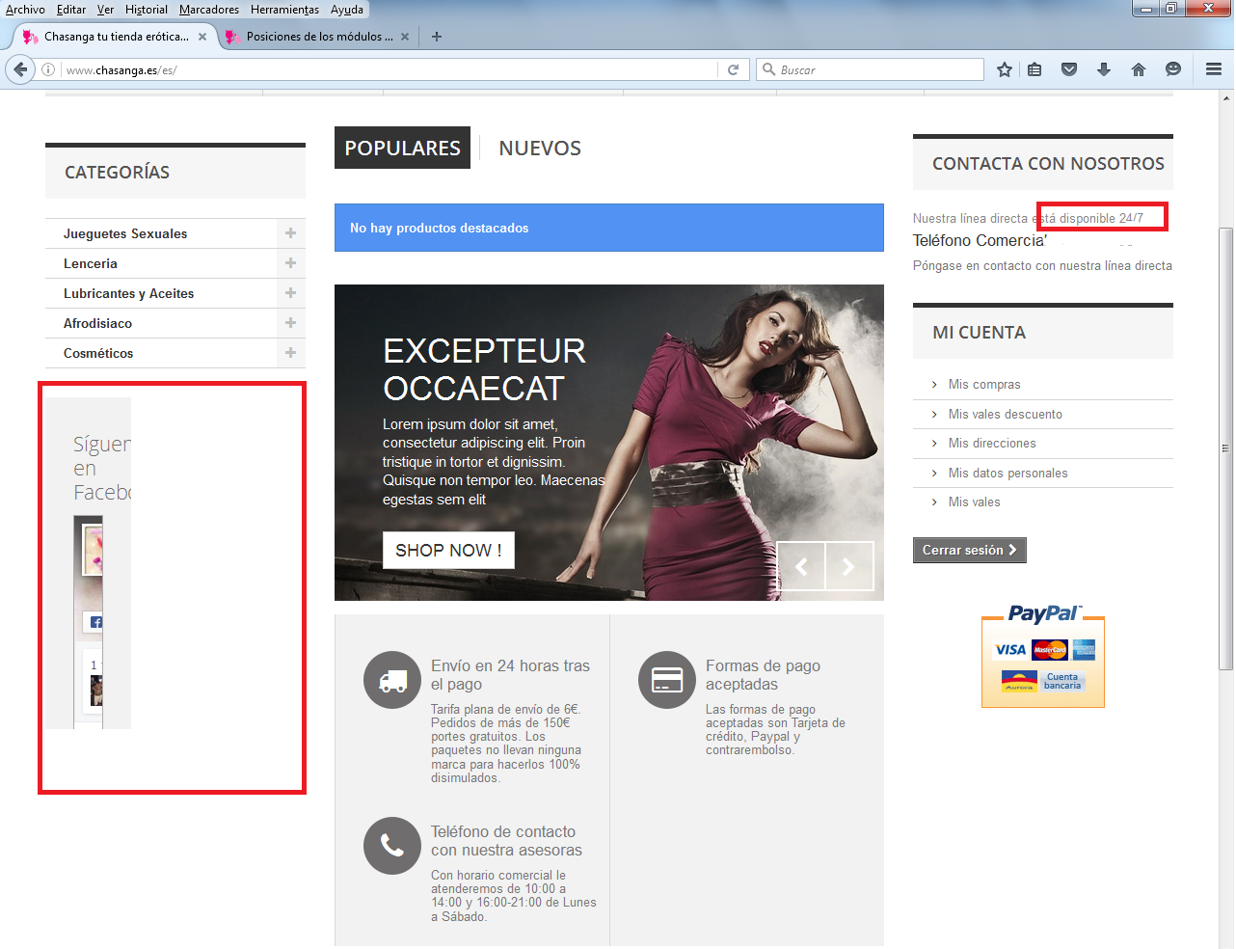
Task: Save page to Pocket
Action: click(1069, 69)
